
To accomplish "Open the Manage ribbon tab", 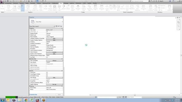I will [66, 3].
